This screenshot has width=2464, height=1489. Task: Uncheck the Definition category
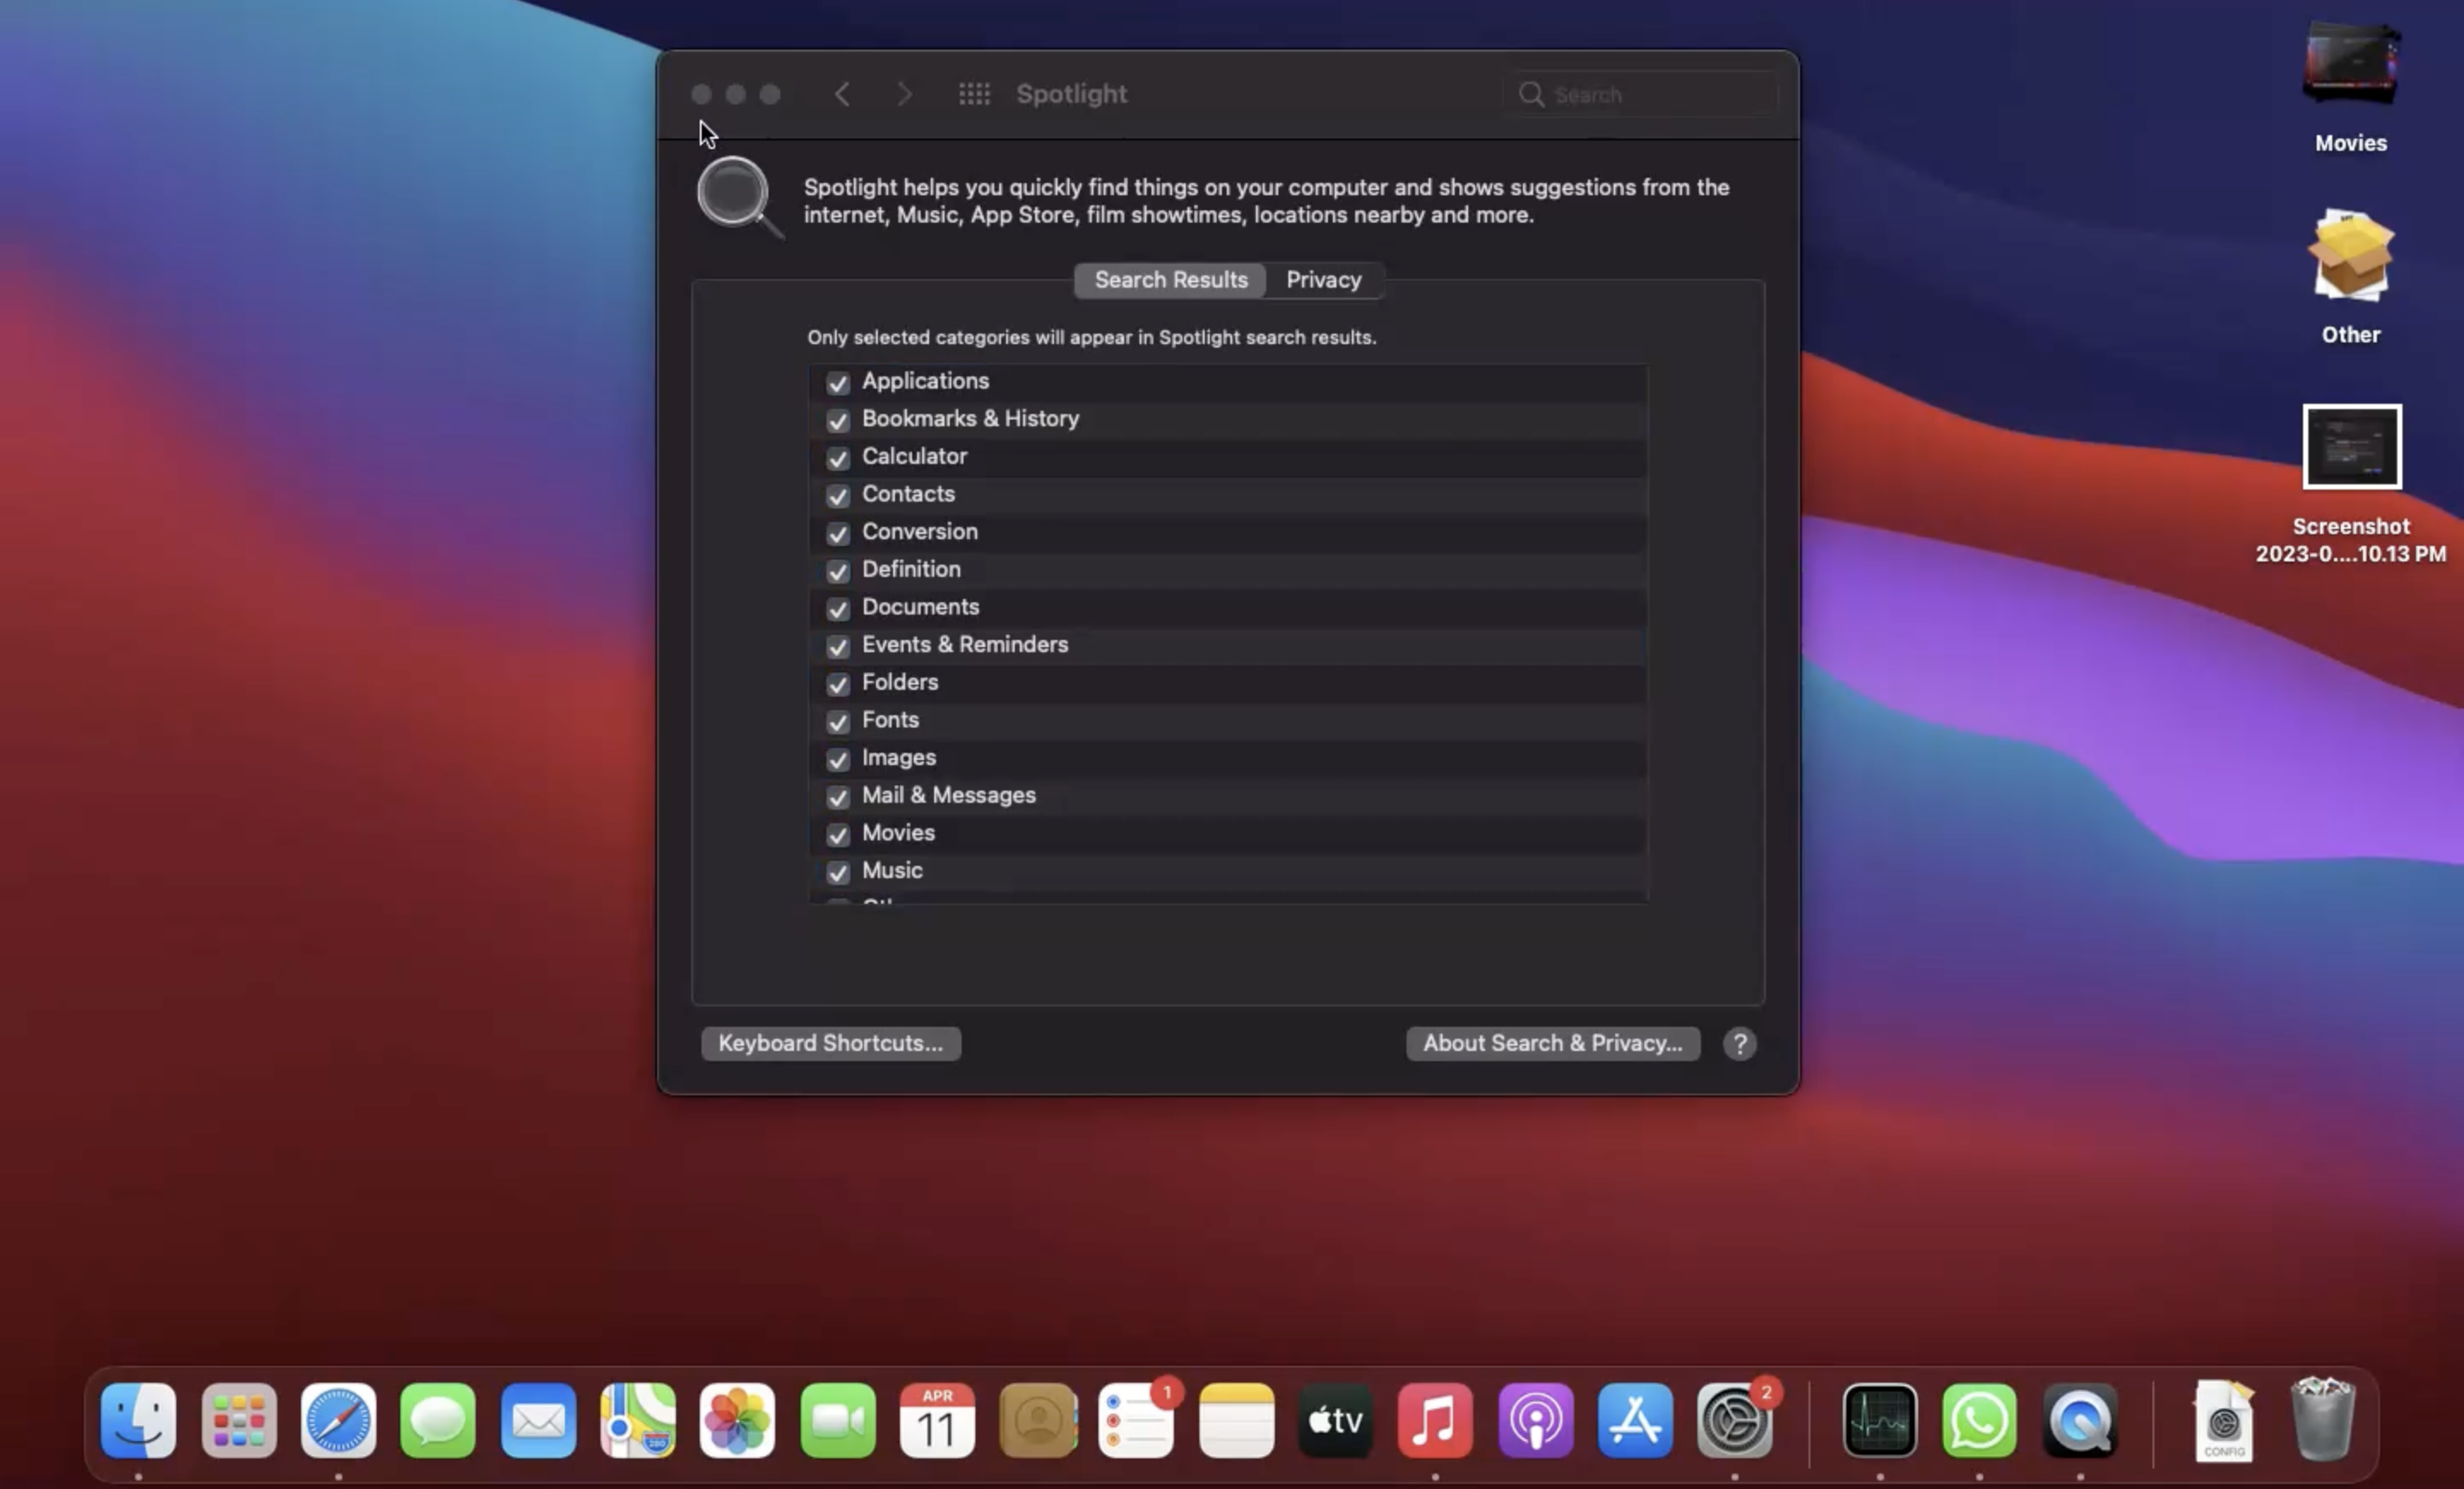[x=838, y=571]
